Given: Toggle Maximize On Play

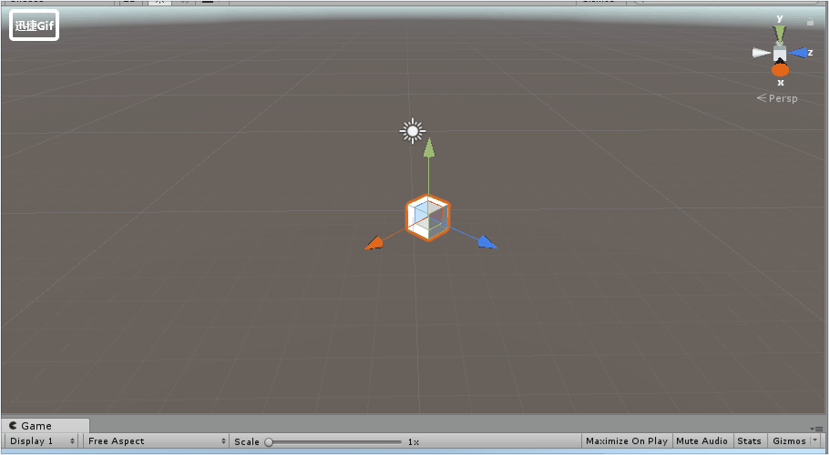Looking at the screenshot, I should [x=627, y=440].
